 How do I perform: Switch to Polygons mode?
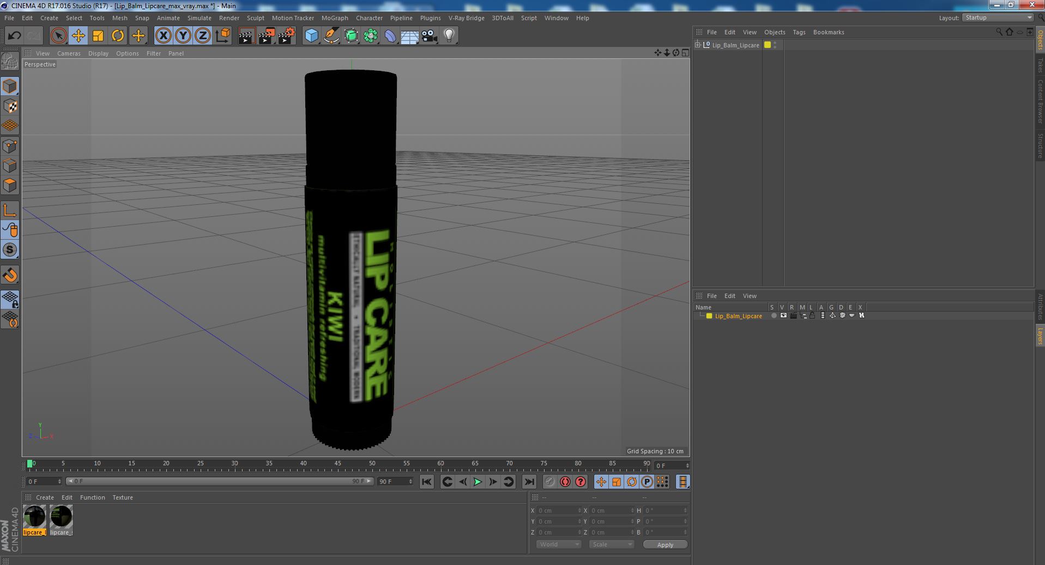point(10,185)
